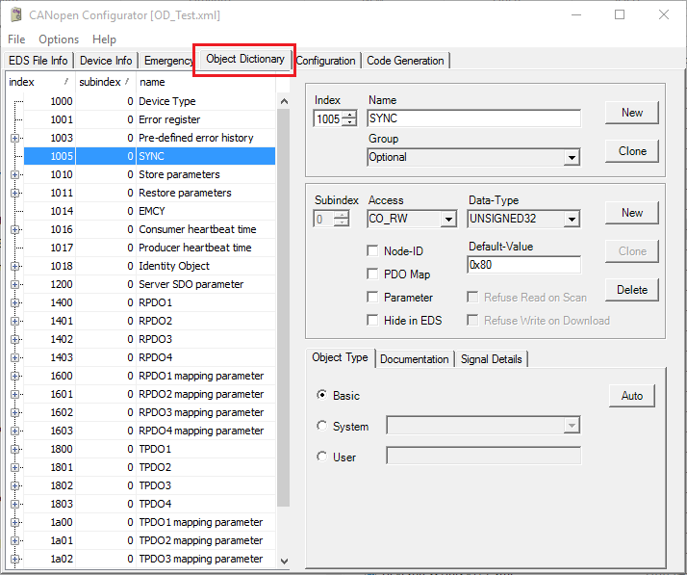Select the TPDO3 mapping parameter row

pyautogui.click(x=149, y=559)
